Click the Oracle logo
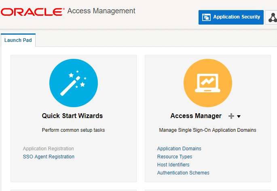This screenshot has height=191, width=277. tap(32, 12)
